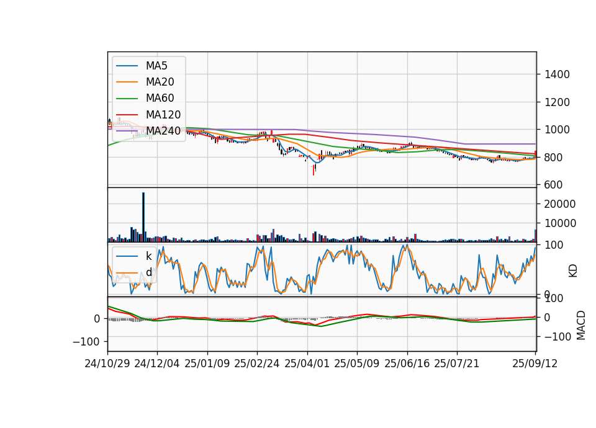Click the −100 label on left MACD axis
Image resolution: width=596 pixels, height=428 pixels.
point(86,342)
